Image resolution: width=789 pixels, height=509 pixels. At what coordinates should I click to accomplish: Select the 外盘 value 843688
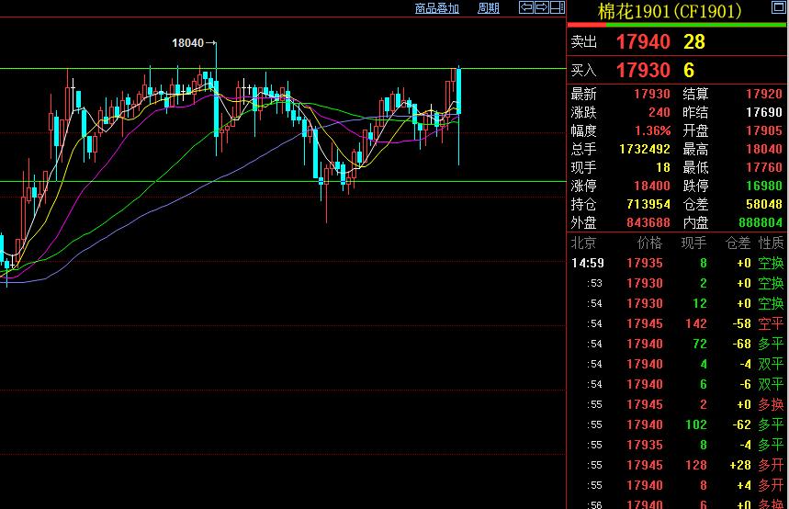click(648, 222)
